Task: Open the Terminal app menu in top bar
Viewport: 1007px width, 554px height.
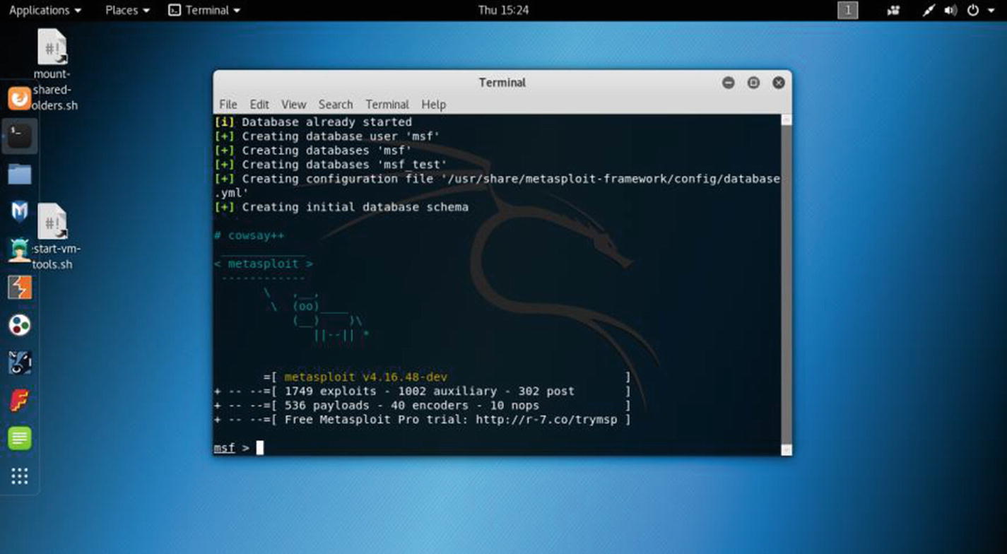Action: click(205, 11)
